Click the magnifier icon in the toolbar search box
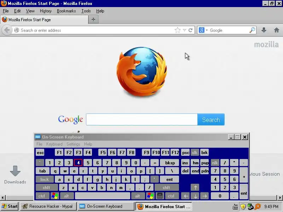The image size is (283, 212). 252,30
